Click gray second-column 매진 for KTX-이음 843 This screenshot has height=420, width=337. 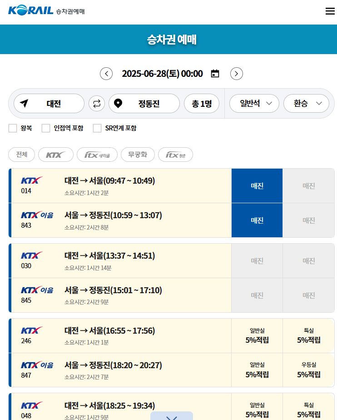308,220
